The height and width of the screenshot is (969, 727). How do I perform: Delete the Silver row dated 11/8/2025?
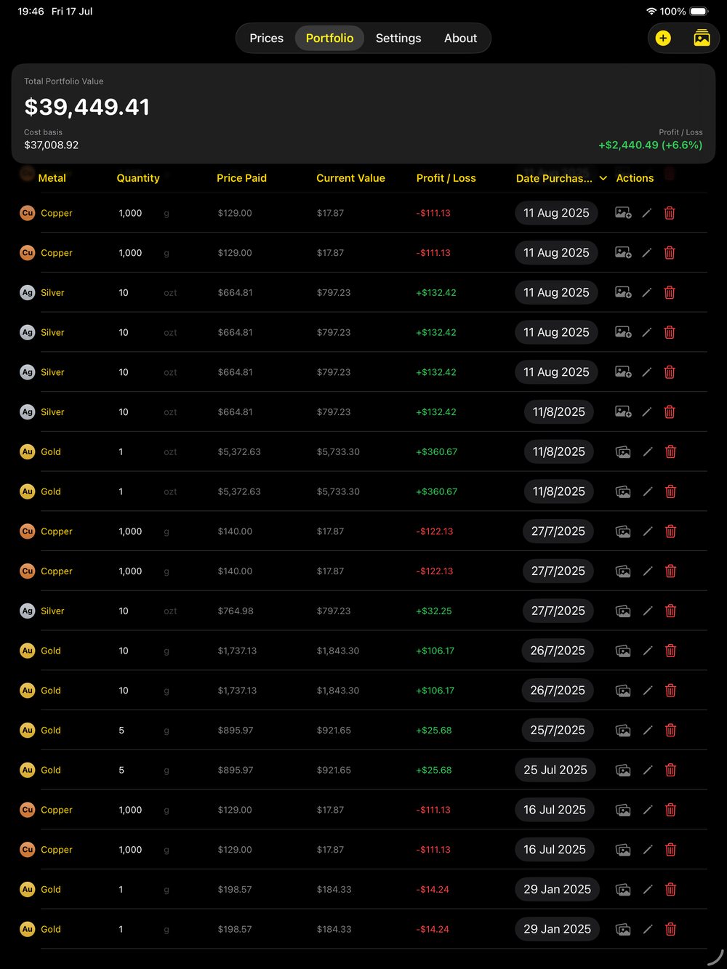(x=670, y=411)
